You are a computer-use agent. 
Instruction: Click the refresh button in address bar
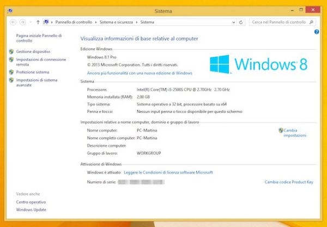click(x=240, y=22)
